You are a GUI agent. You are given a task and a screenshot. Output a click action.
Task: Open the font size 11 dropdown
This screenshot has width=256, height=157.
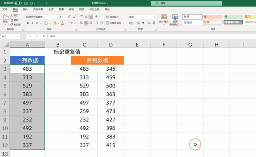[66, 17]
